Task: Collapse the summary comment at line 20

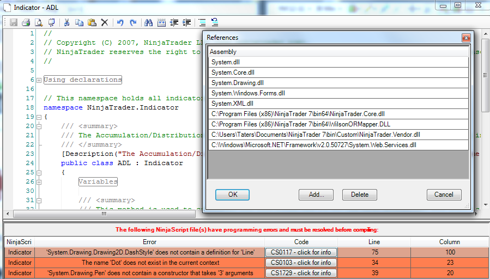Action: click(x=39, y=126)
